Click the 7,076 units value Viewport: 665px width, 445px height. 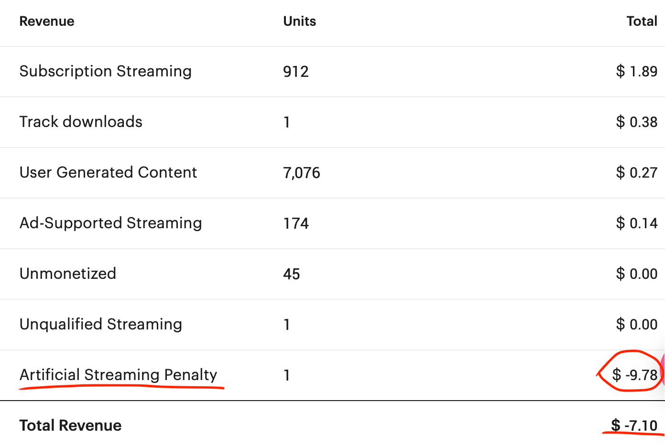pyautogui.click(x=301, y=173)
